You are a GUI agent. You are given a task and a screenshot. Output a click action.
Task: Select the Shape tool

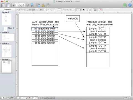[x=17, y=5]
